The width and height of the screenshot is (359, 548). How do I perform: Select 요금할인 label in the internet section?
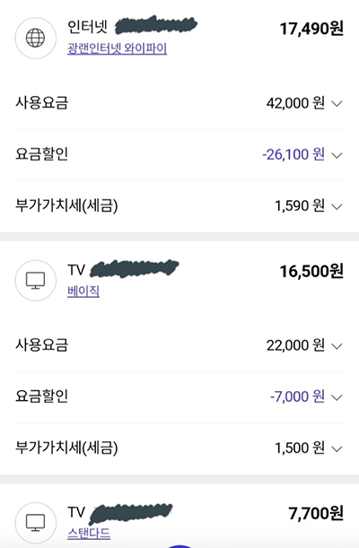[41, 154]
